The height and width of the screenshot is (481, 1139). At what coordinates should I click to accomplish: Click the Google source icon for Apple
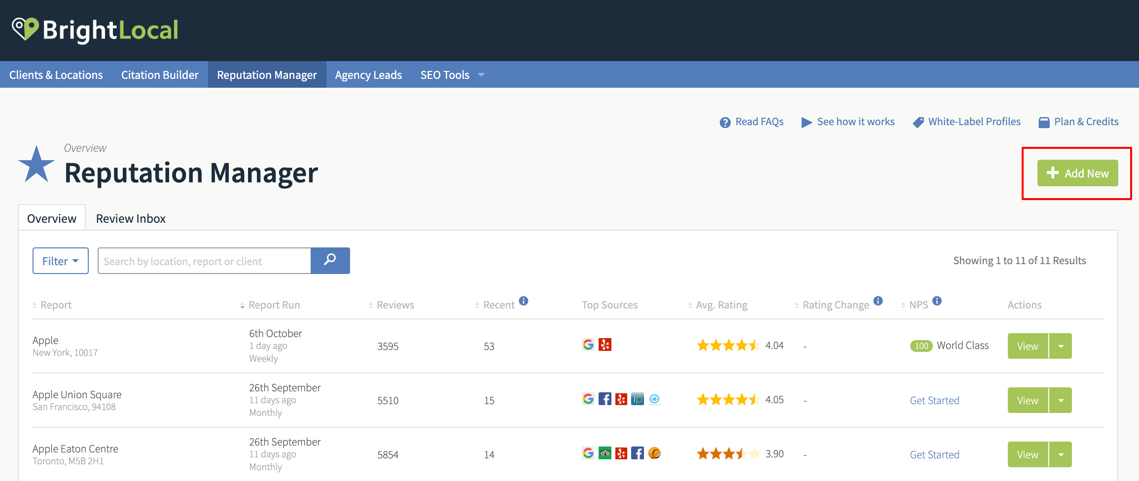tap(588, 345)
